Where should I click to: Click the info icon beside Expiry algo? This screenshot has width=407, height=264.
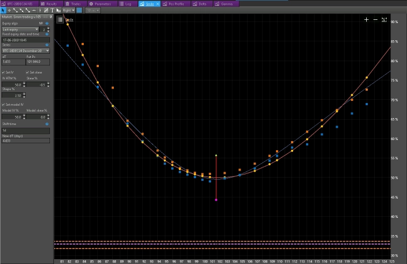(47, 24)
